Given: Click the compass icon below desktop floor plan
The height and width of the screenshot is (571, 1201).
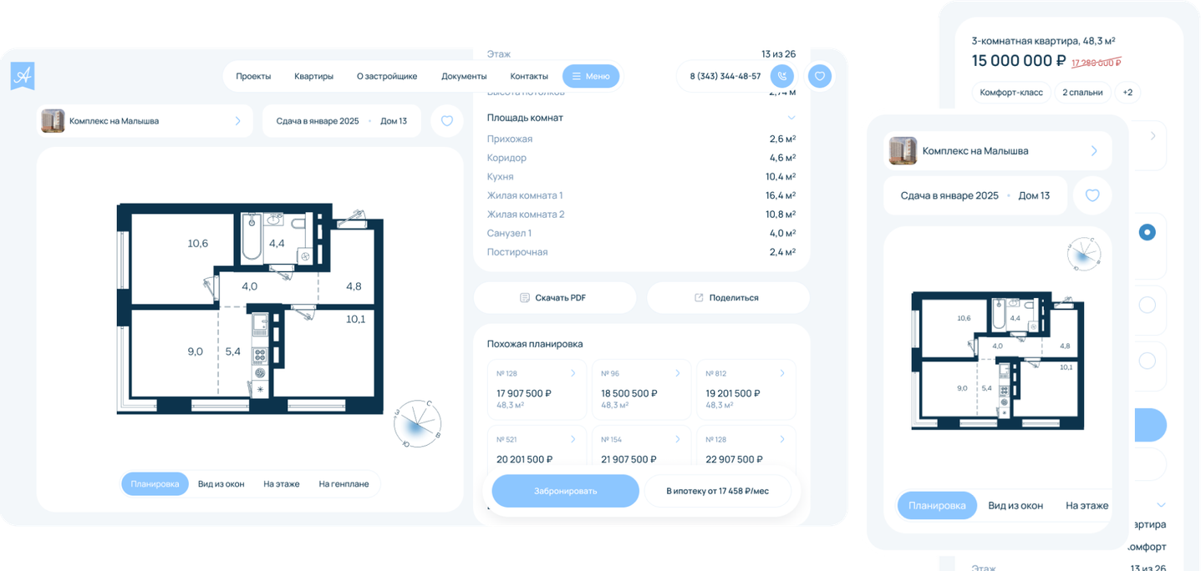Looking at the screenshot, I should click(x=418, y=425).
